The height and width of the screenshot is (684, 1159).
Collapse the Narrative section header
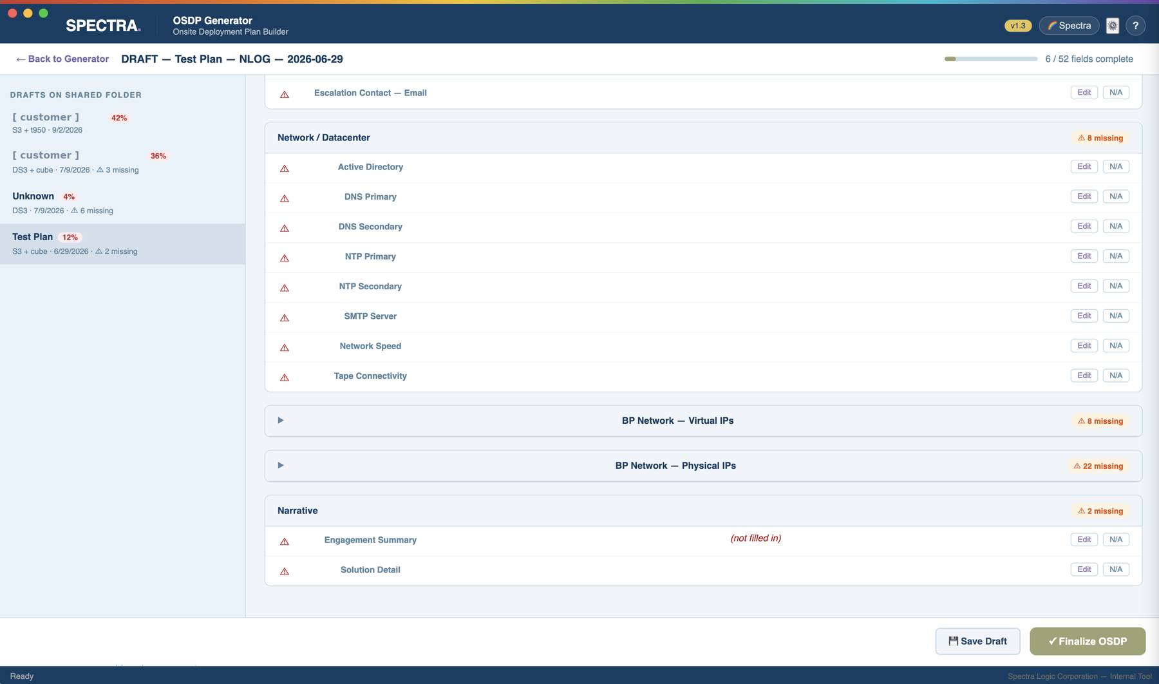click(703, 511)
